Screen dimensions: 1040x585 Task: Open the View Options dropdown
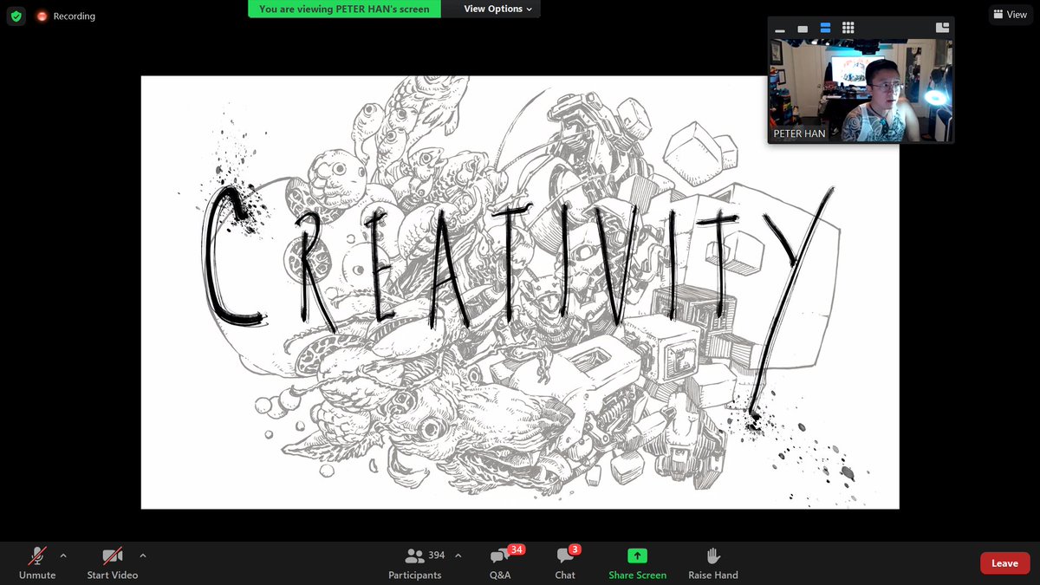tap(497, 9)
